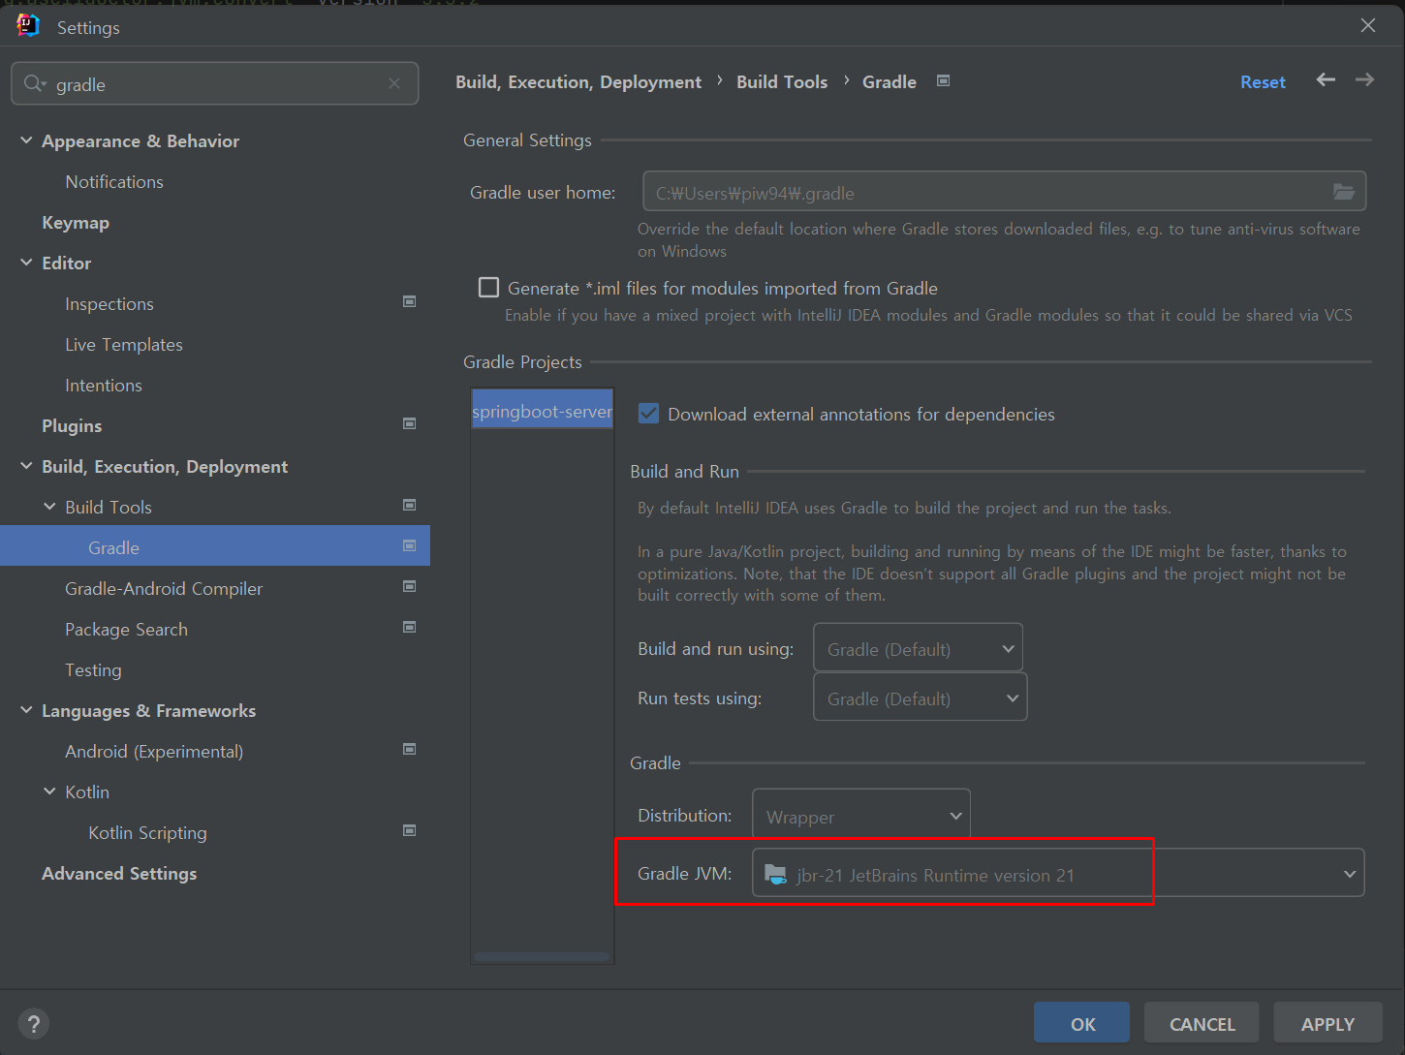Click the APPLY button

[x=1327, y=1023]
